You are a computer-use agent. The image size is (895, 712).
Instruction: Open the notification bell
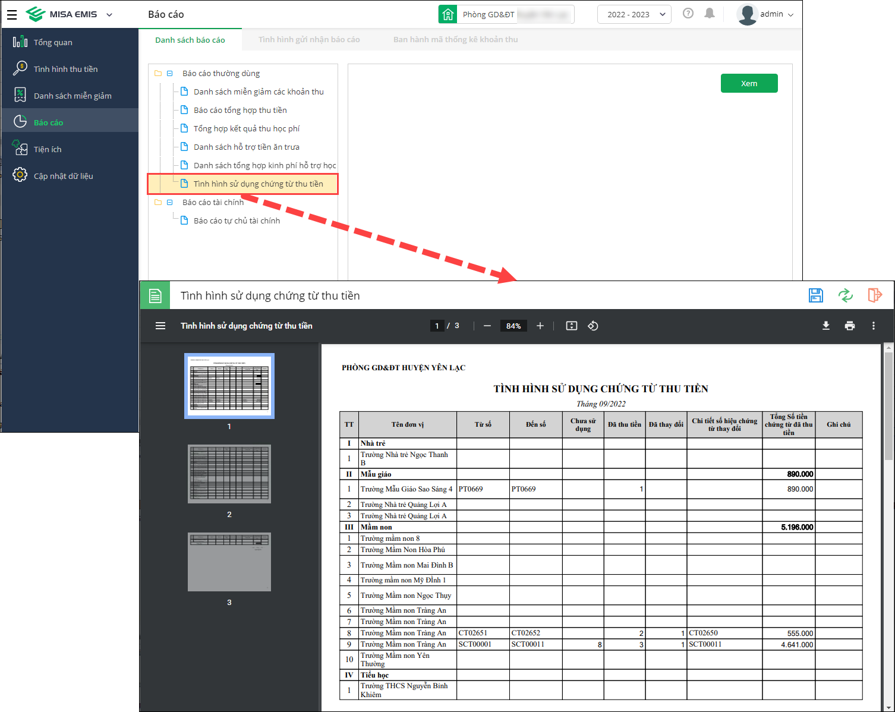pos(709,14)
